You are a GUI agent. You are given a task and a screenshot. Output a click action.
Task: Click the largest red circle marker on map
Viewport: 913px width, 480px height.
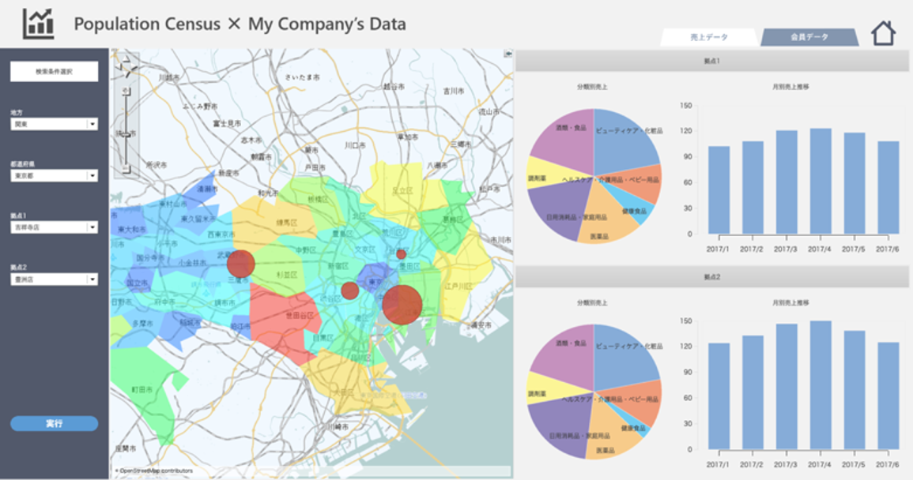pos(402,304)
